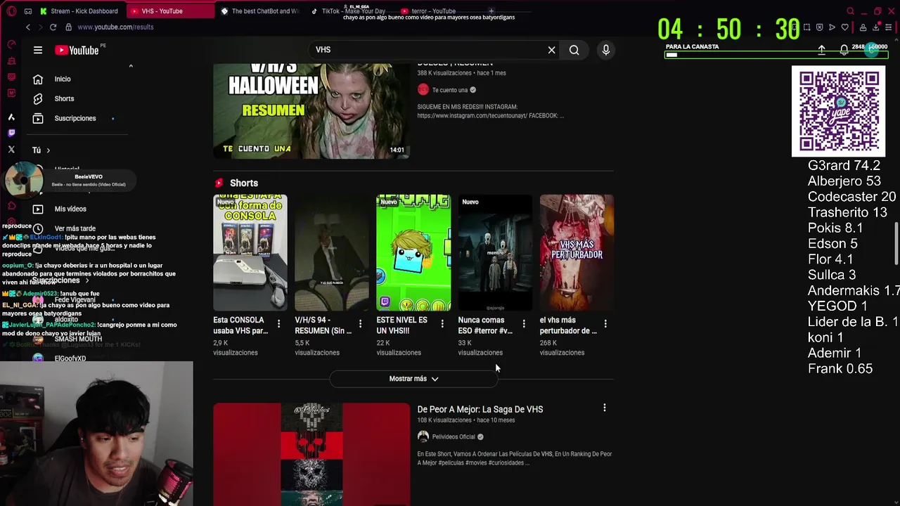Open the X icon in Opera sidebar
Screen dimensions: 900x506
pos(11,150)
